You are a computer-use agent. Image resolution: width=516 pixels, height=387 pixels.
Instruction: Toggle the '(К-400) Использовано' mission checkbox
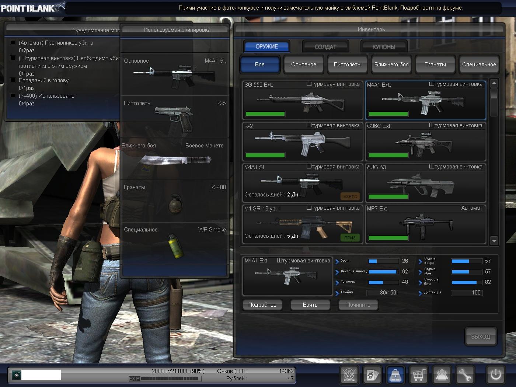pos(13,96)
